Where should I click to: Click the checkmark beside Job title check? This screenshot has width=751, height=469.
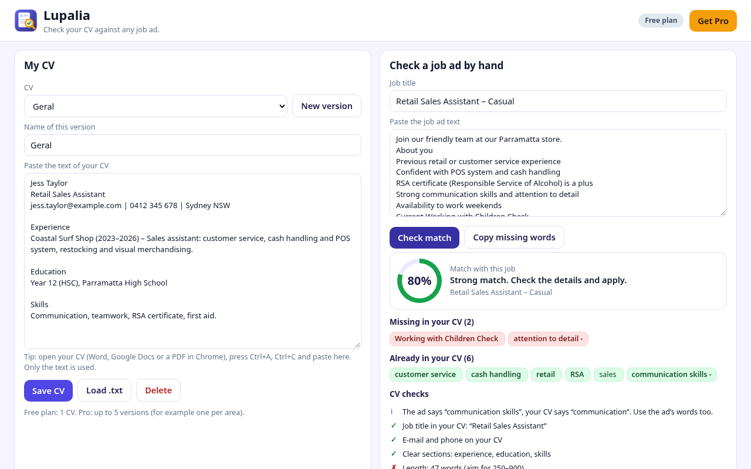[x=394, y=426]
